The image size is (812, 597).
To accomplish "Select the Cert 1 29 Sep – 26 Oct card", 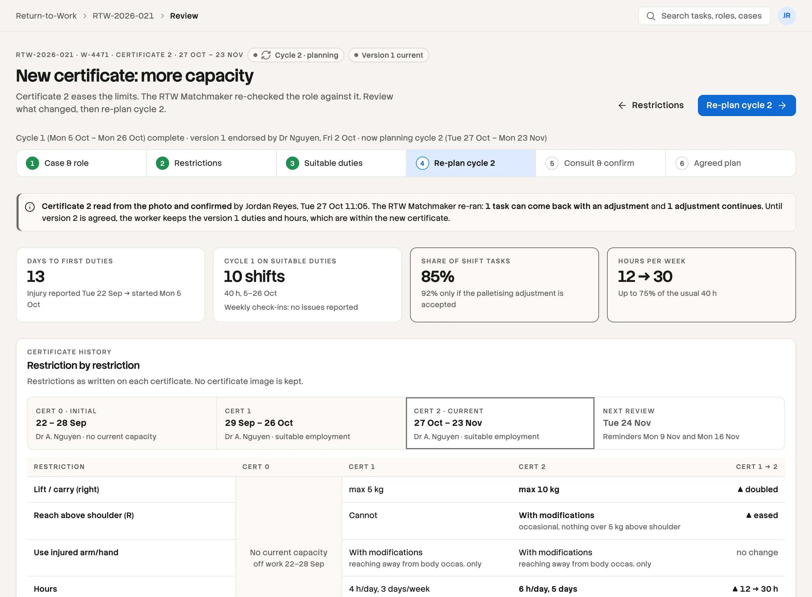I will point(311,423).
